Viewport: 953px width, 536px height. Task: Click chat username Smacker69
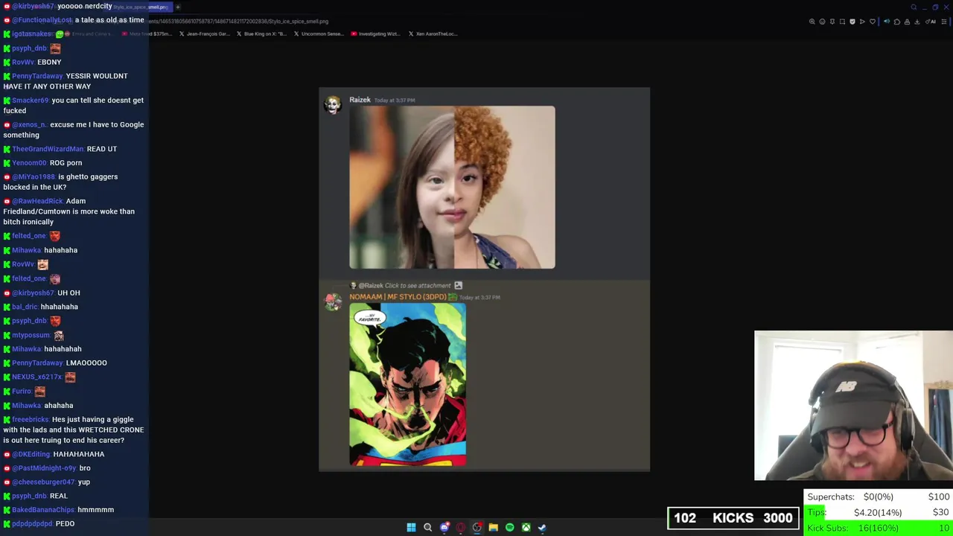point(31,100)
